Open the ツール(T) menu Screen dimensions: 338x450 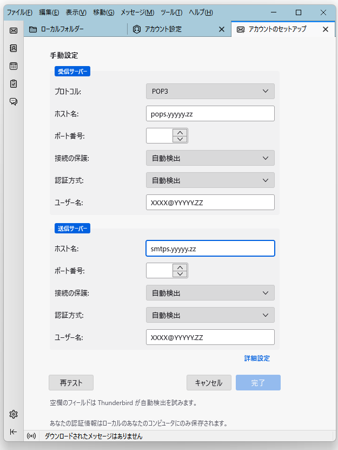pyautogui.click(x=171, y=12)
